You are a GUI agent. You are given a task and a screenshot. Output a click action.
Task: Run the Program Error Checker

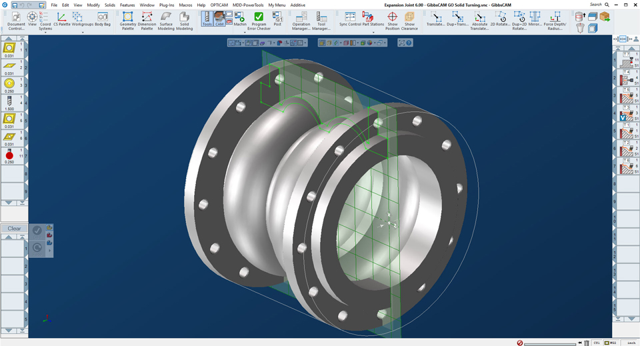[259, 20]
